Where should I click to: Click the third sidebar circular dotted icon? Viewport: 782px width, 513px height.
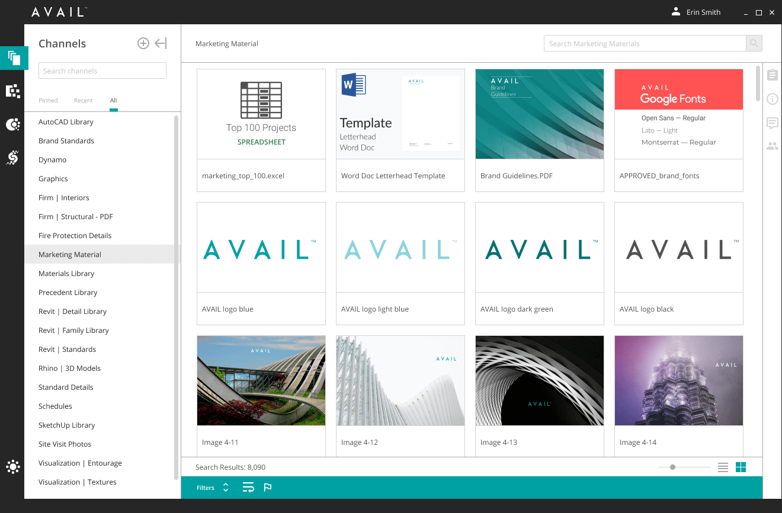point(13,124)
